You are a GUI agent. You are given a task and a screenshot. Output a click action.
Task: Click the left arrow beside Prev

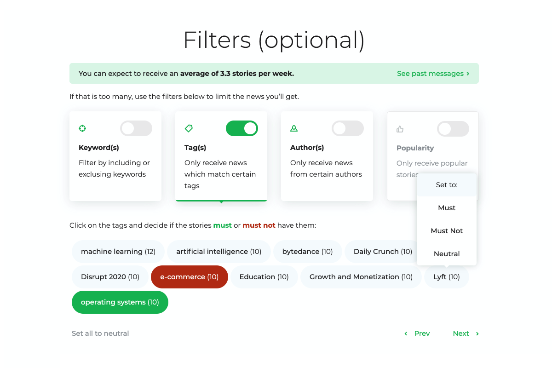coord(406,333)
